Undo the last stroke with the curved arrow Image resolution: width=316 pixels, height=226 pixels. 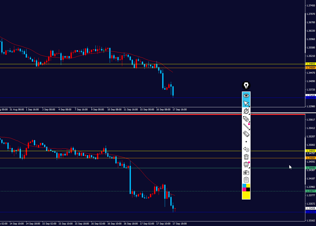click(246, 149)
